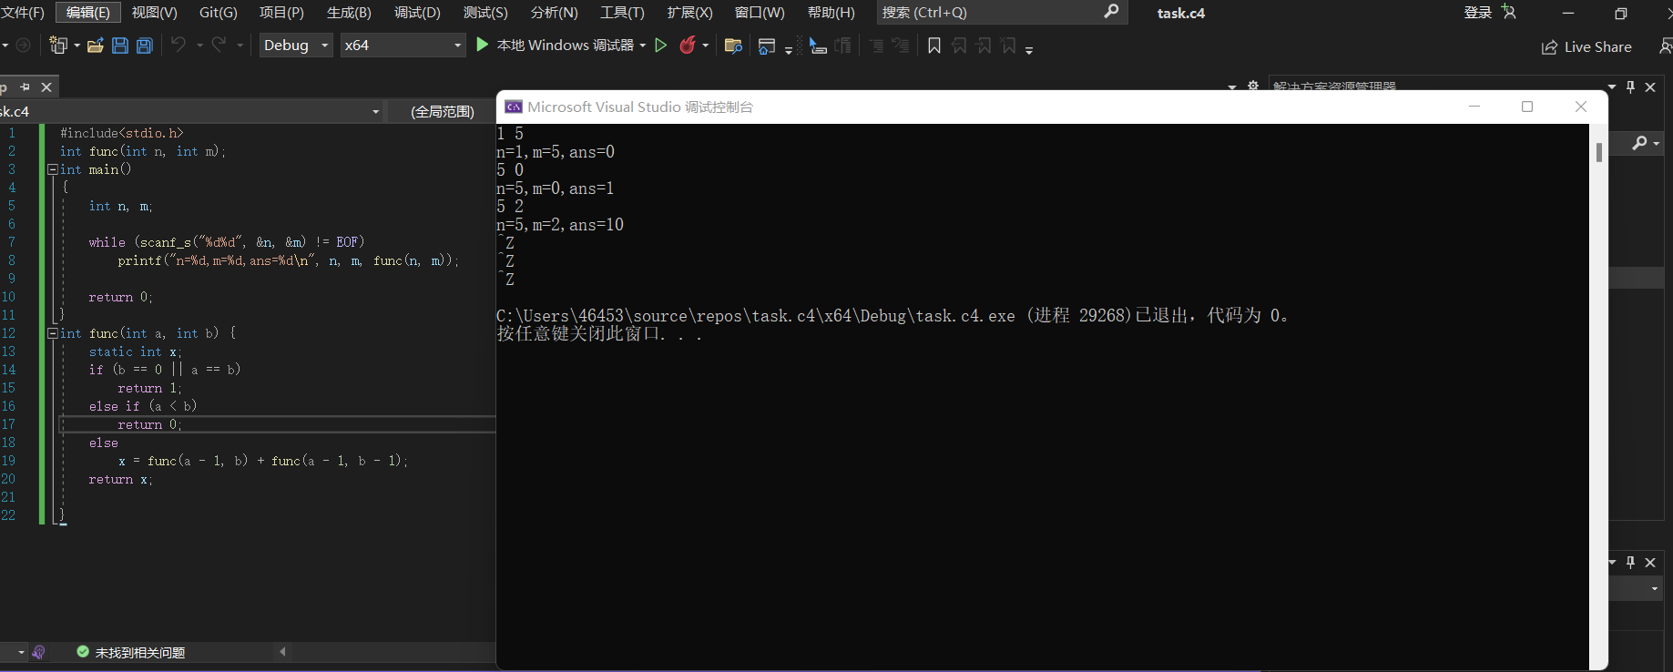Start without debugging using the hollow play icon
The width and height of the screenshot is (1673, 672).
click(661, 46)
